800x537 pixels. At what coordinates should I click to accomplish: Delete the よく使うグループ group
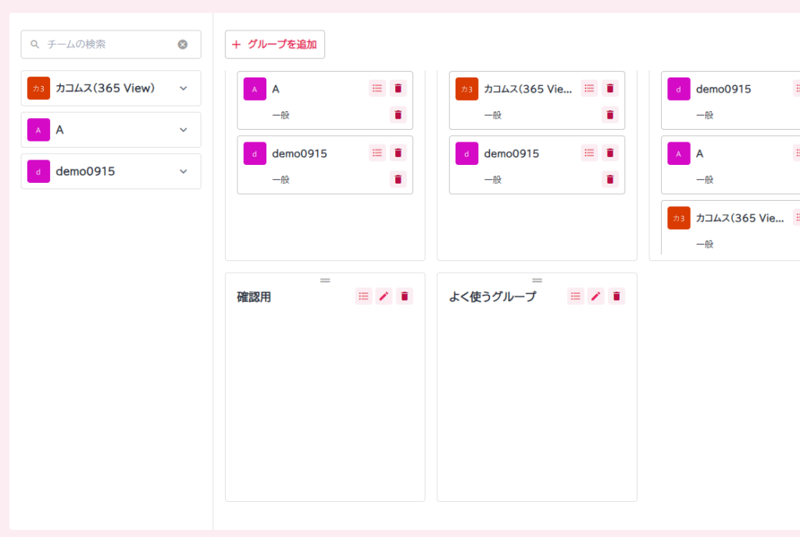click(616, 295)
